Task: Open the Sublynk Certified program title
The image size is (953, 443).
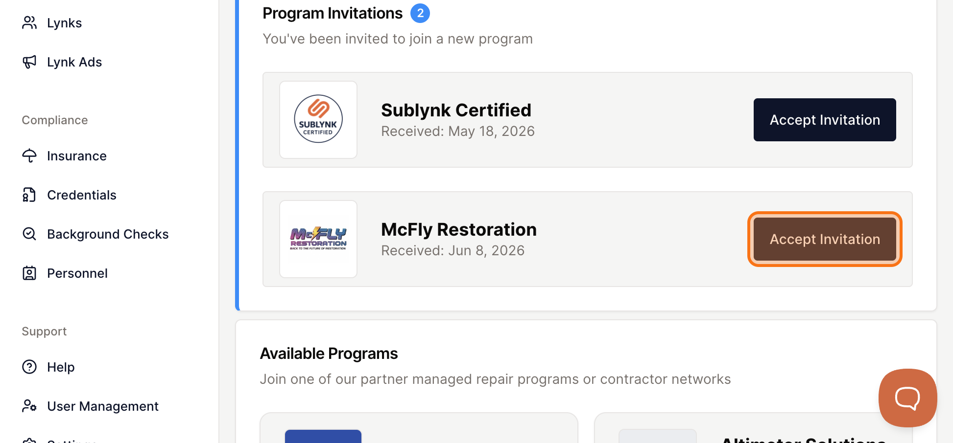Action: [x=456, y=110]
